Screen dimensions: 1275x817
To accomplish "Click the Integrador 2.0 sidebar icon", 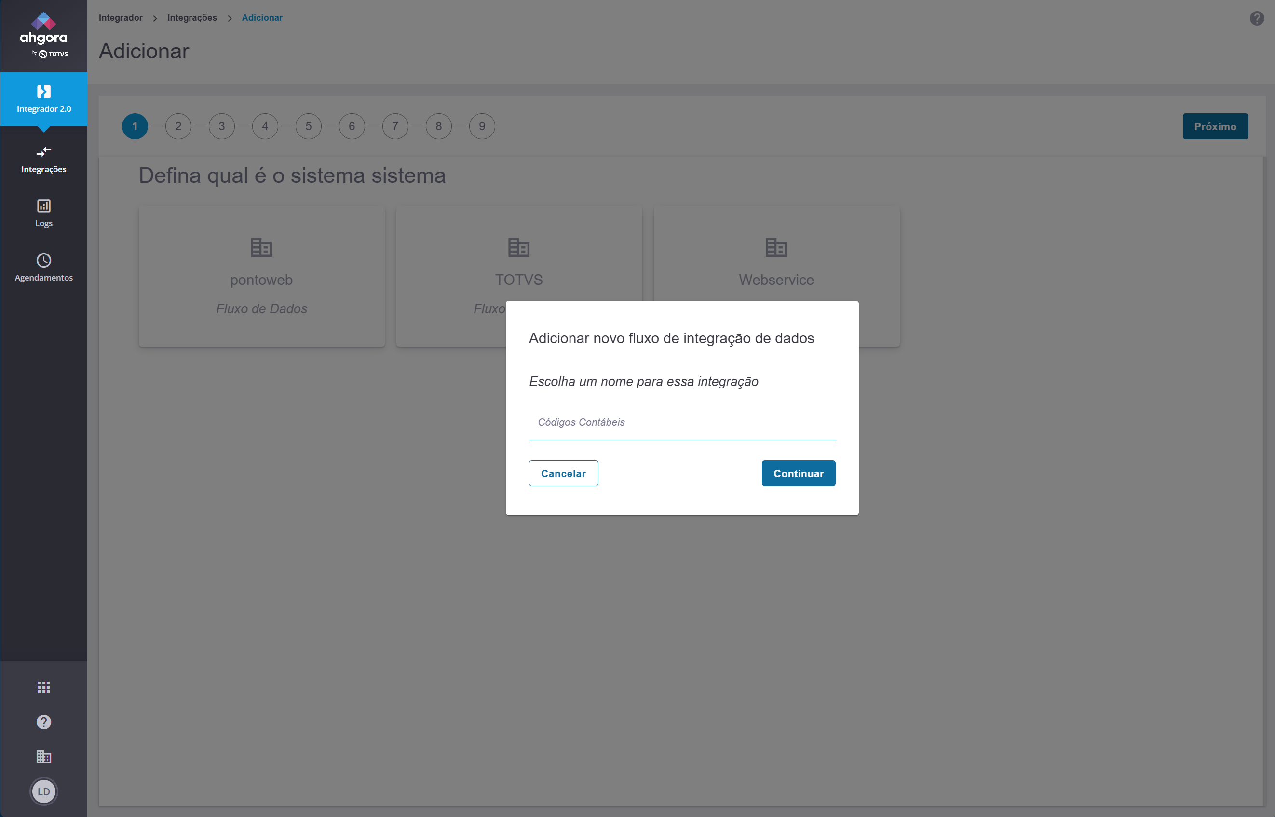I will pos(43,92).
